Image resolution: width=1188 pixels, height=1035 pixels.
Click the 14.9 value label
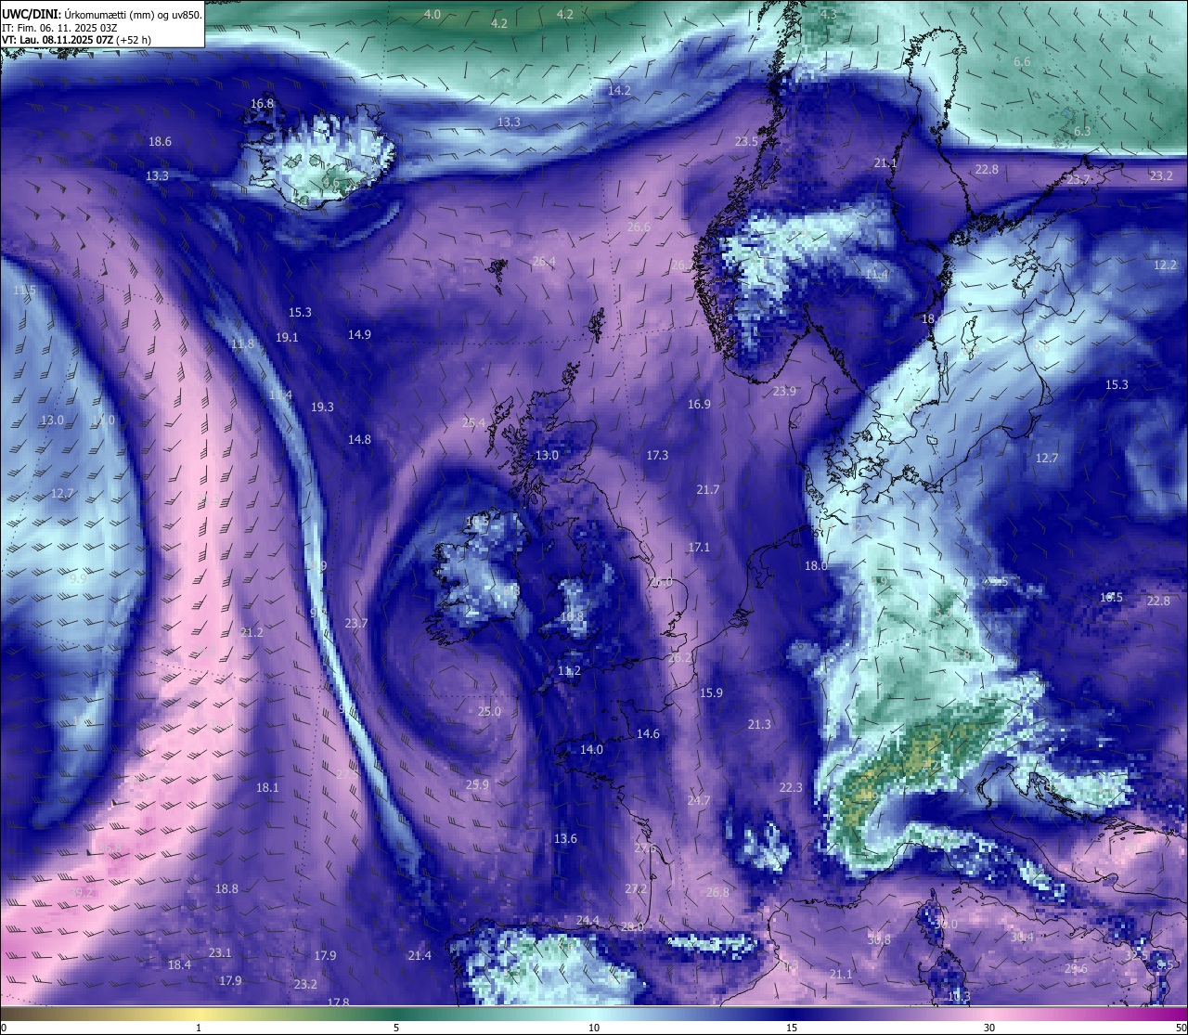(359, 335)
